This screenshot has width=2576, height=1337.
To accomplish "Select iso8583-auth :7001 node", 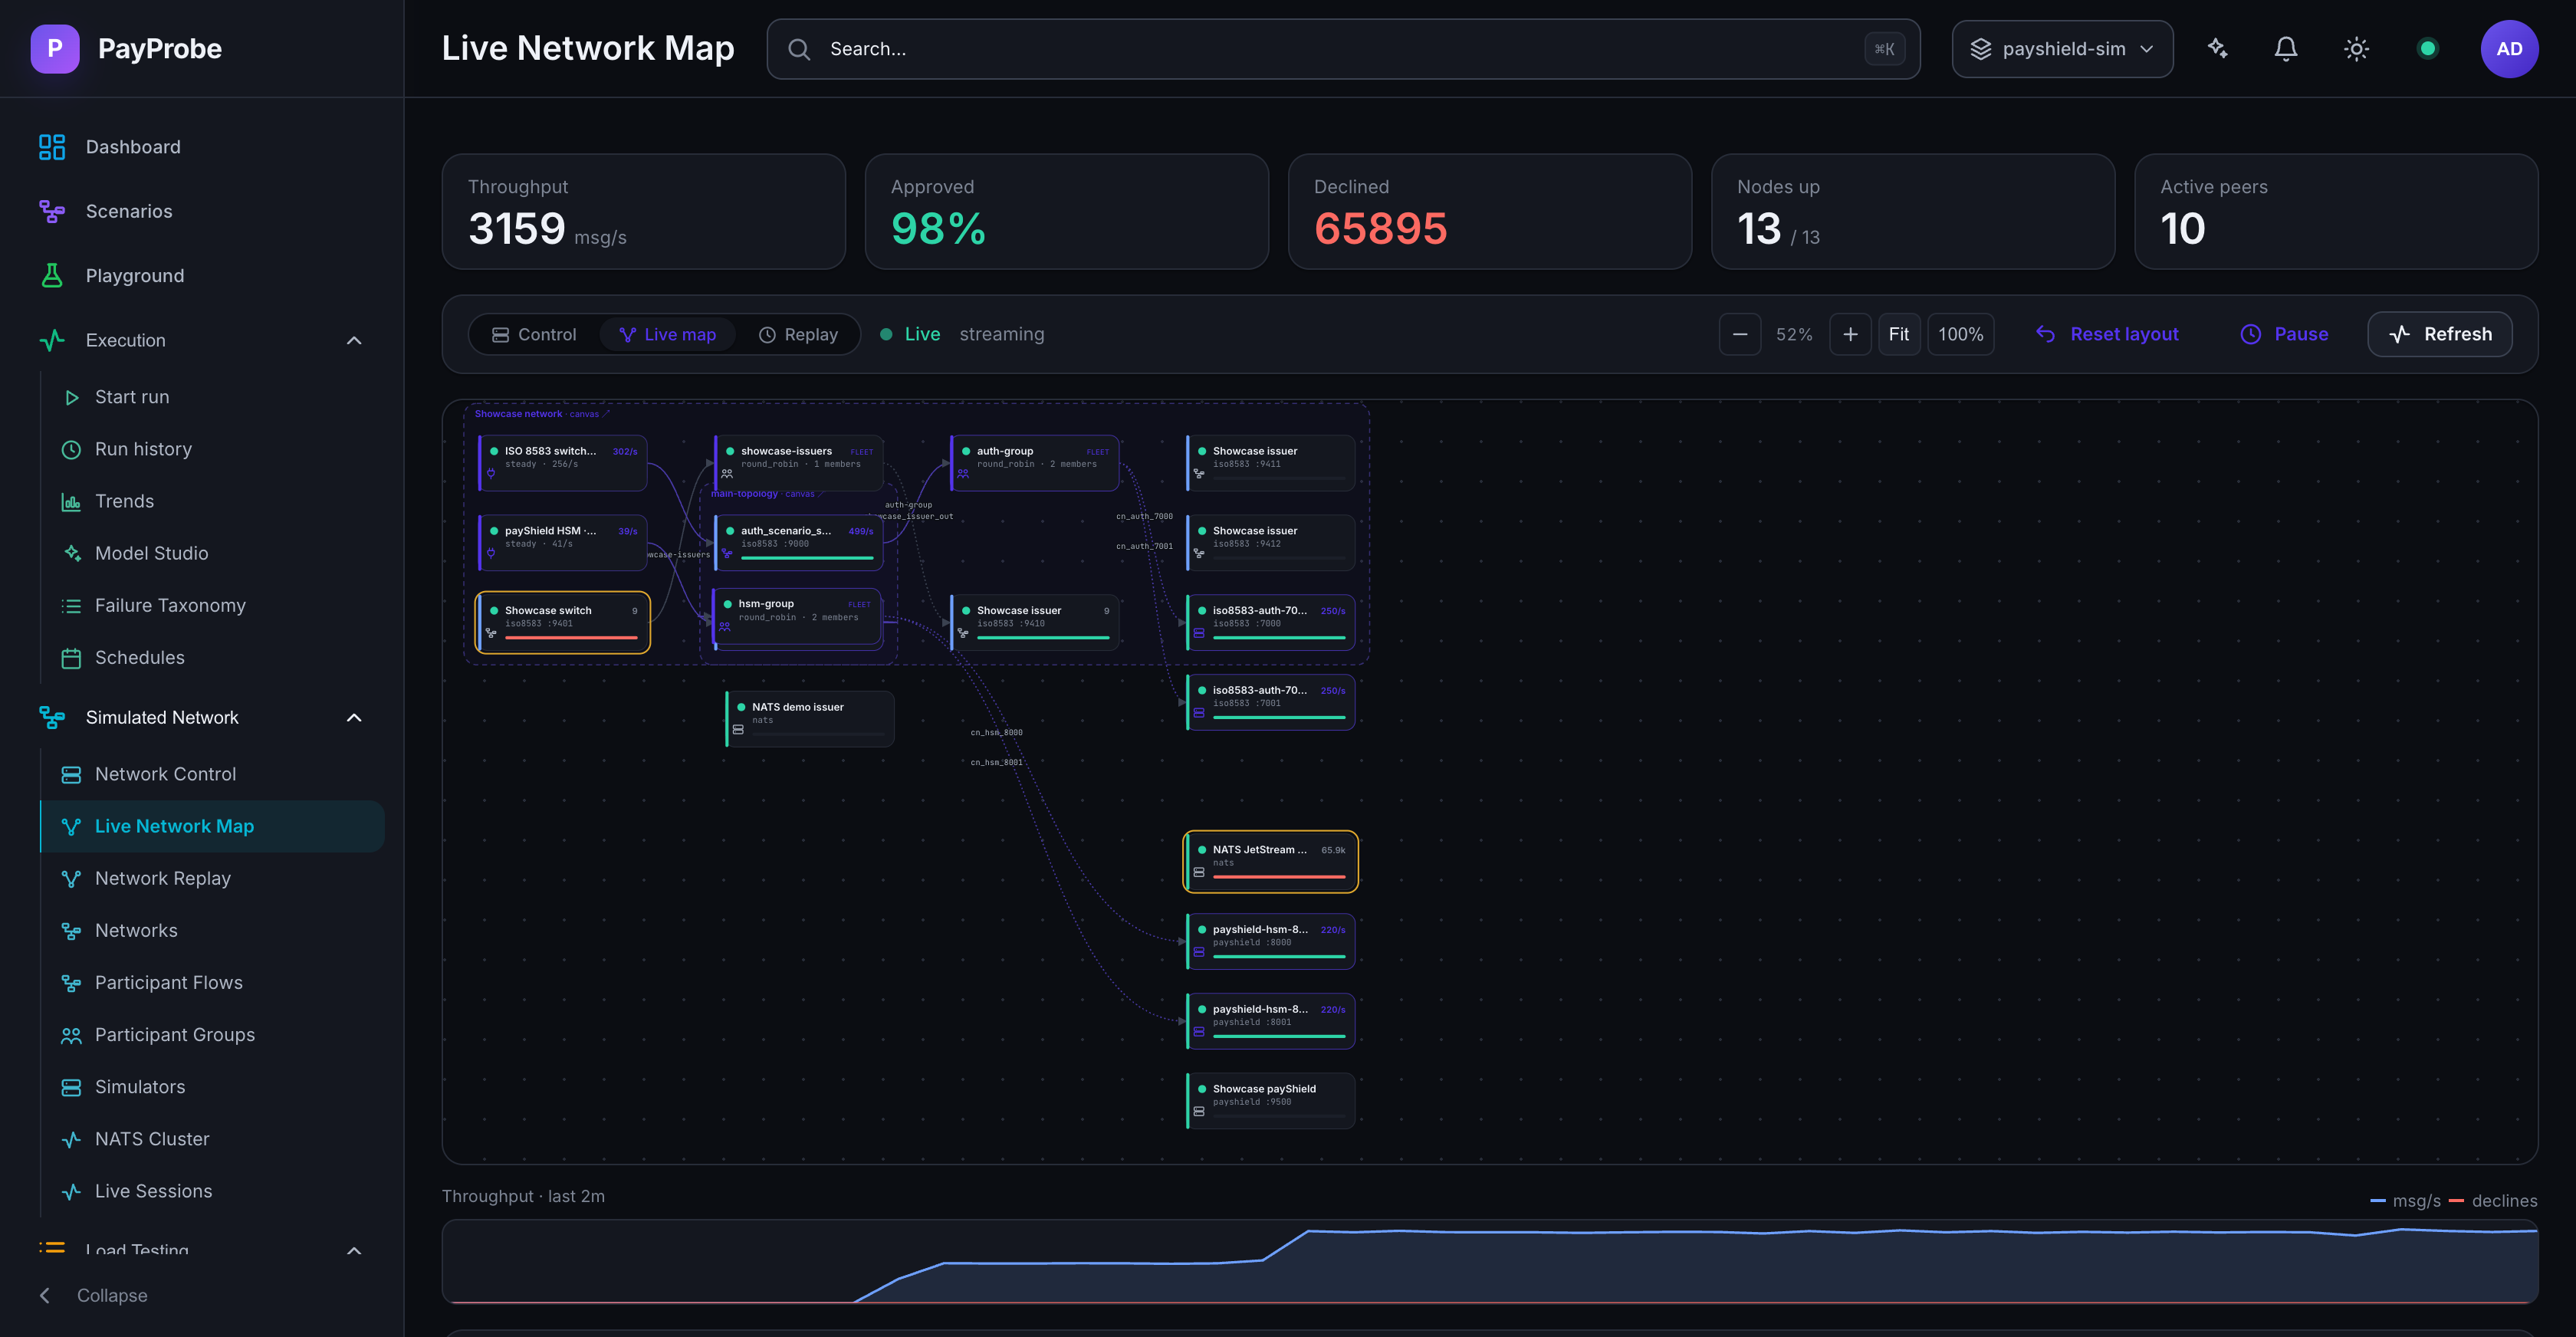I will 1271,702.
